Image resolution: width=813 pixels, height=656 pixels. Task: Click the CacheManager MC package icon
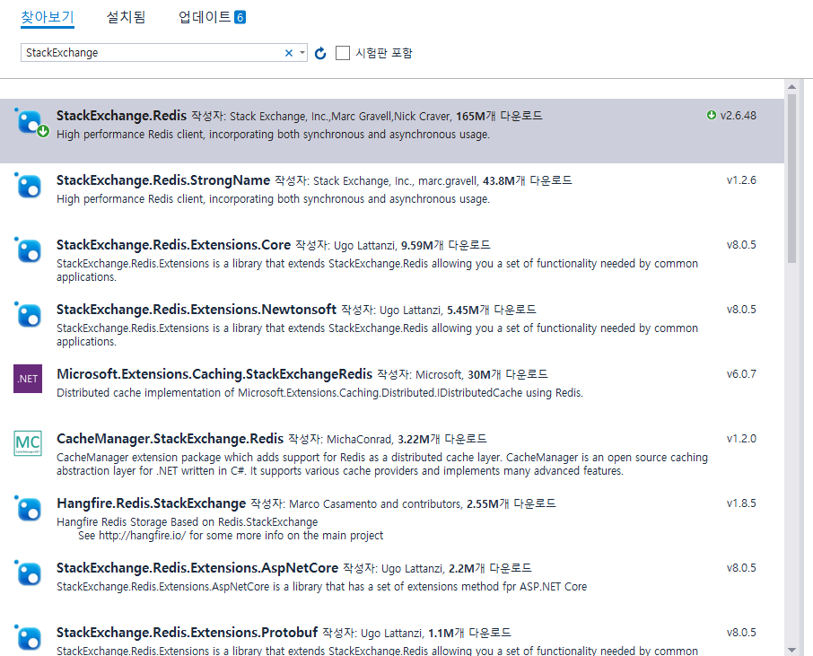tap(28, 443)
